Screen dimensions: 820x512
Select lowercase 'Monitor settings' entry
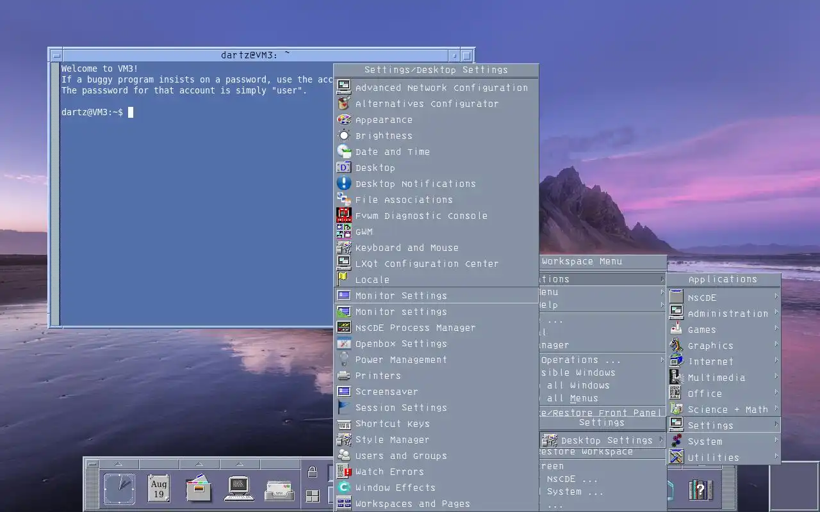[436, 311]
